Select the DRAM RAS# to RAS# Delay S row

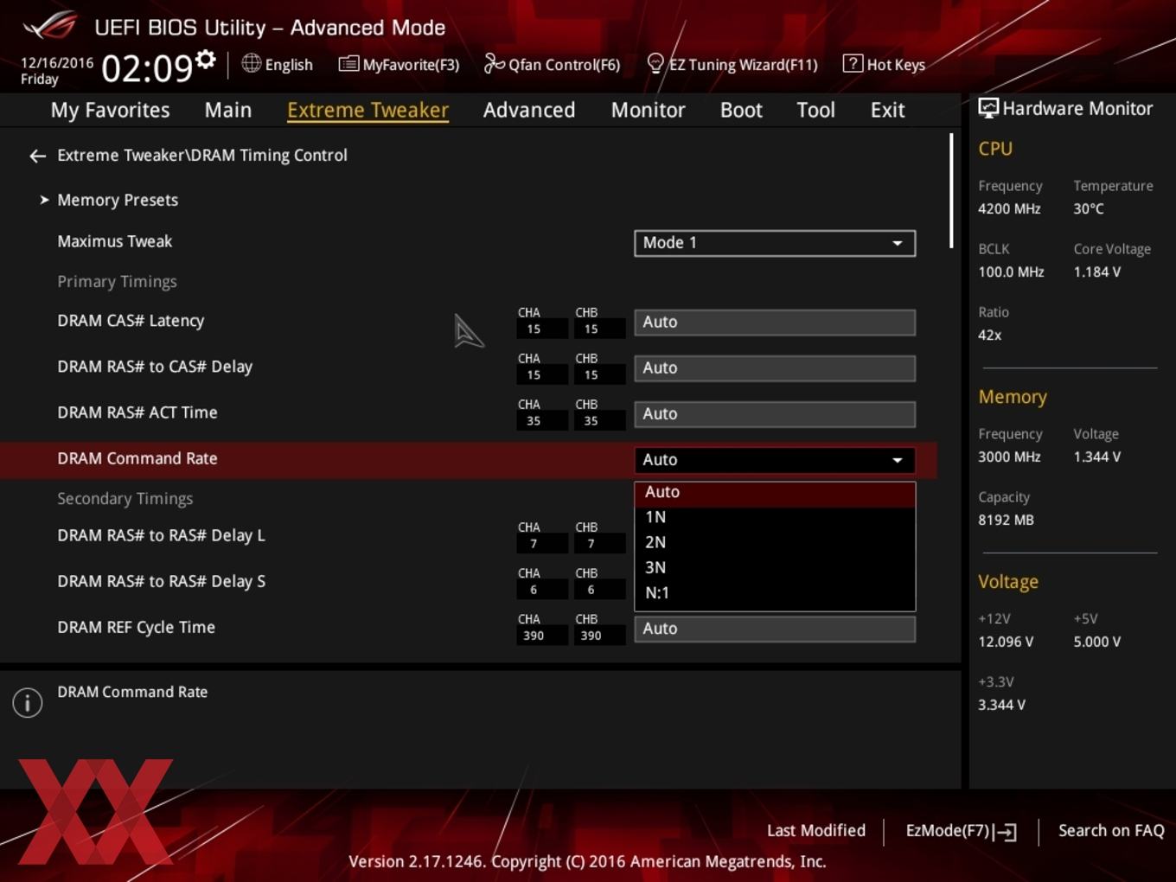click(161, 581)
